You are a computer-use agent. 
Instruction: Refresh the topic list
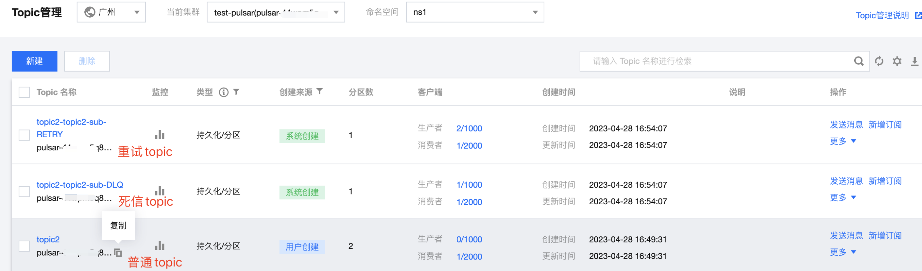pyautogui.click(x=879, y=61)
